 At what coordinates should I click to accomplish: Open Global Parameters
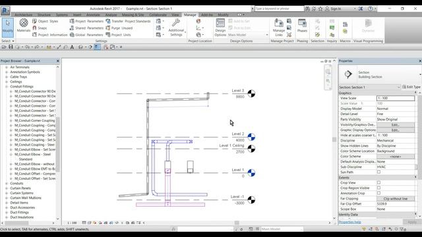coord(86,35)
